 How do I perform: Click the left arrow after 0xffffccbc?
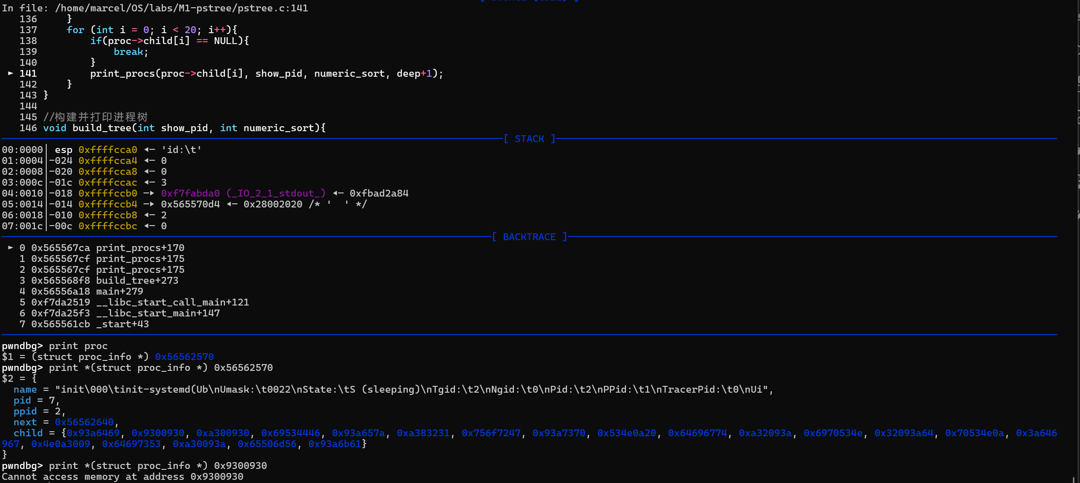pos(149,226)
